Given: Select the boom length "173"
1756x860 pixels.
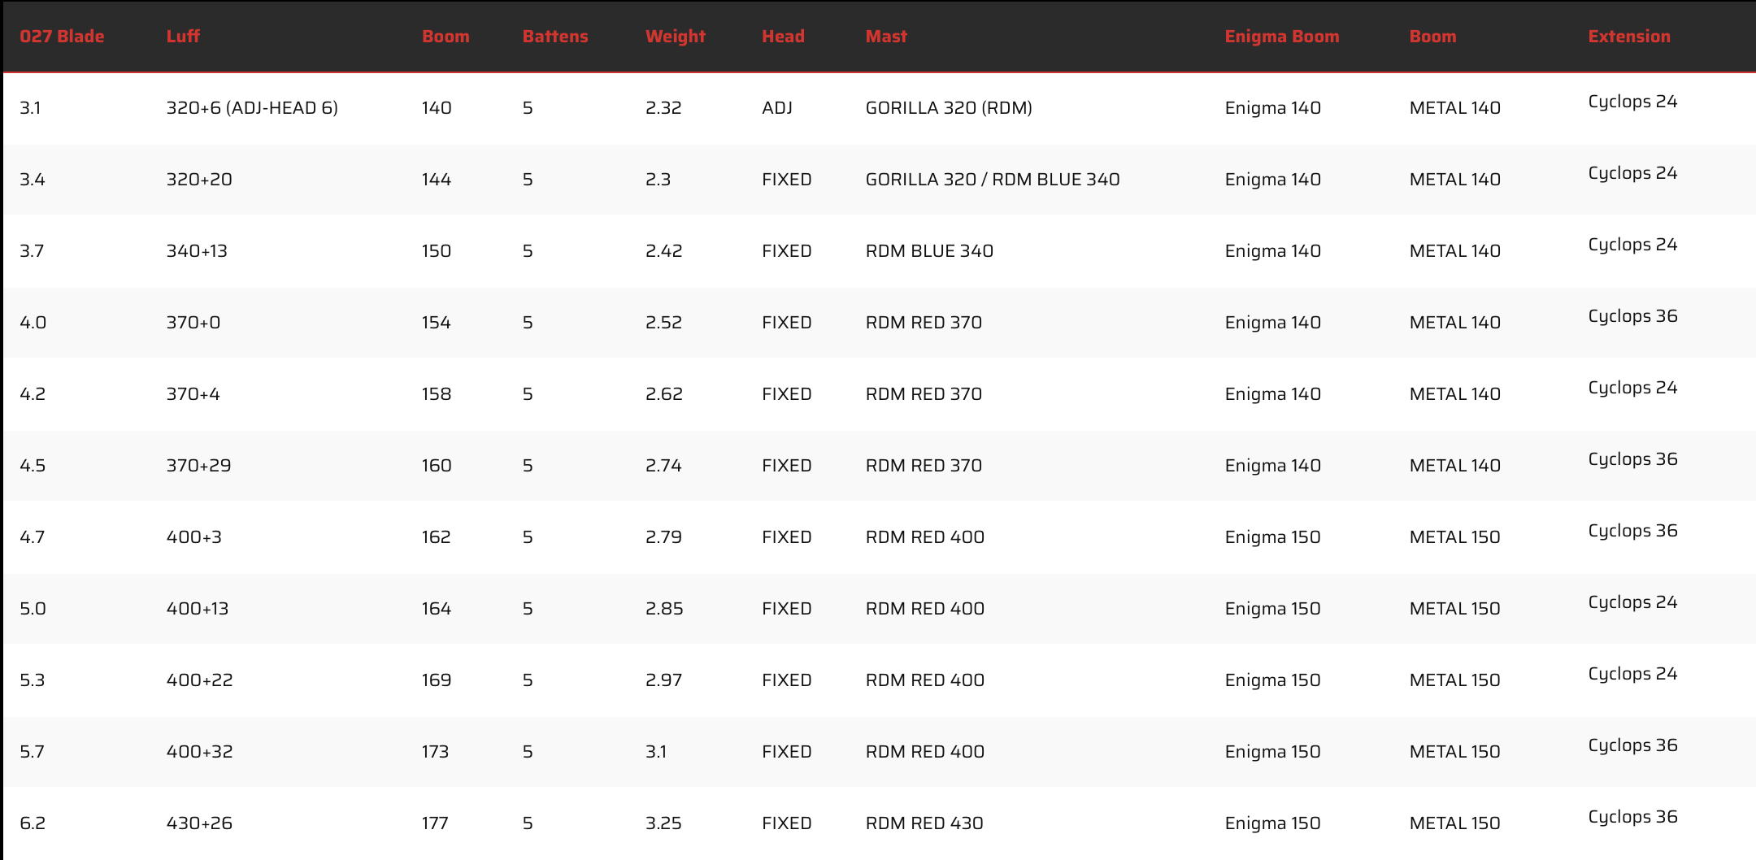Looking at the screenshot, I should tap(435, 752).
